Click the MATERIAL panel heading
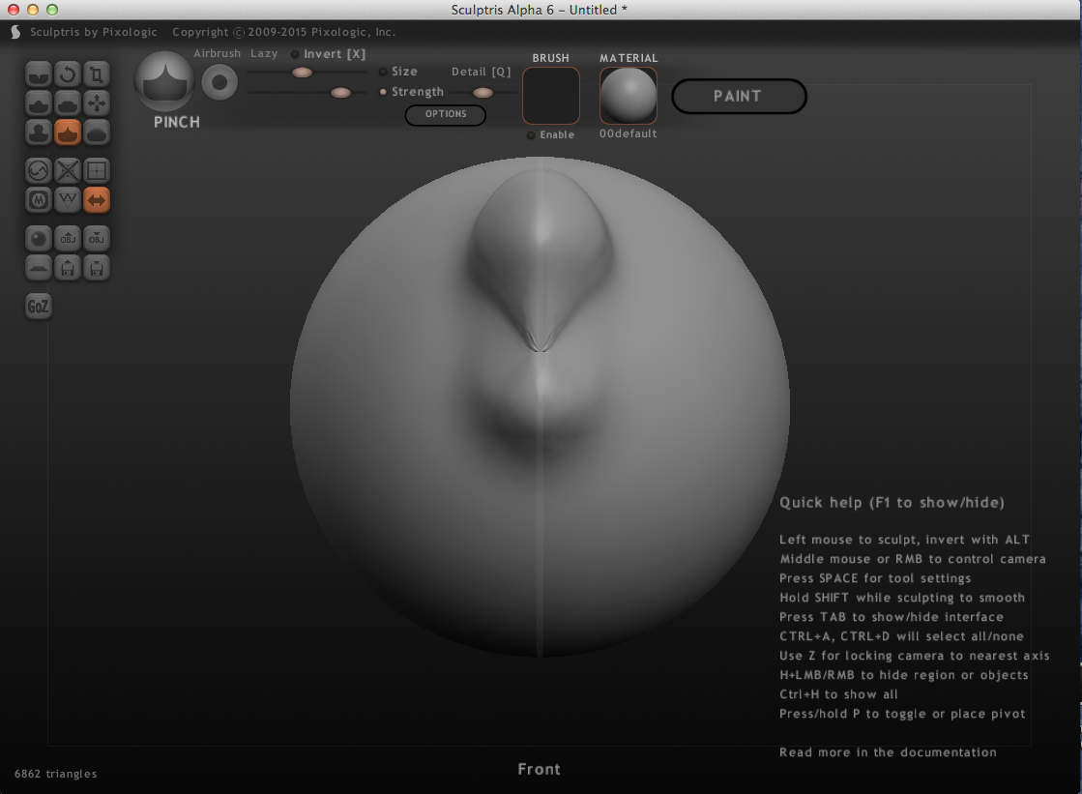The width and height of the screenshot is (1082, 794). (x=629, y=58)
